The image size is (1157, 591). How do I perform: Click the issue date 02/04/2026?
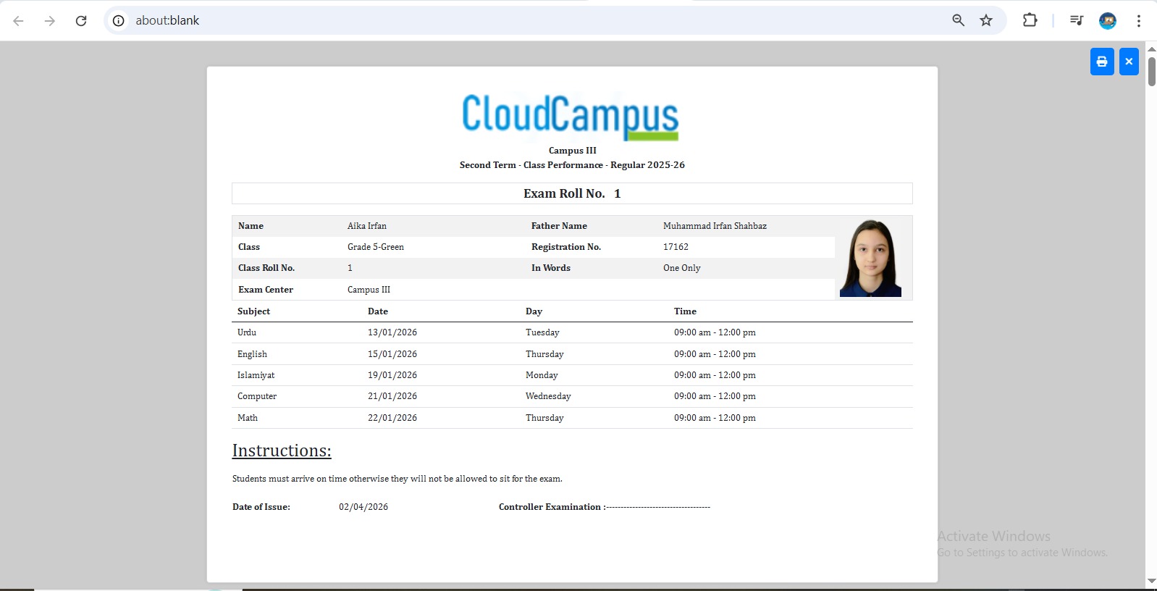[363, 507]
